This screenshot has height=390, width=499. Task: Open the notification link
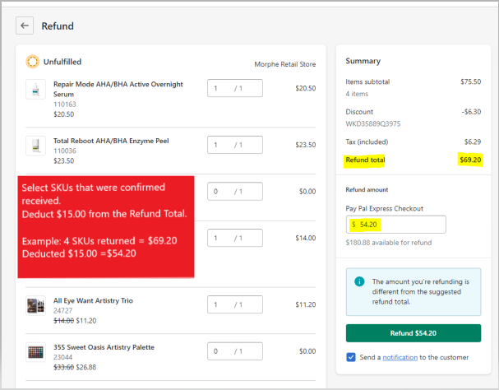pos(400,357)
